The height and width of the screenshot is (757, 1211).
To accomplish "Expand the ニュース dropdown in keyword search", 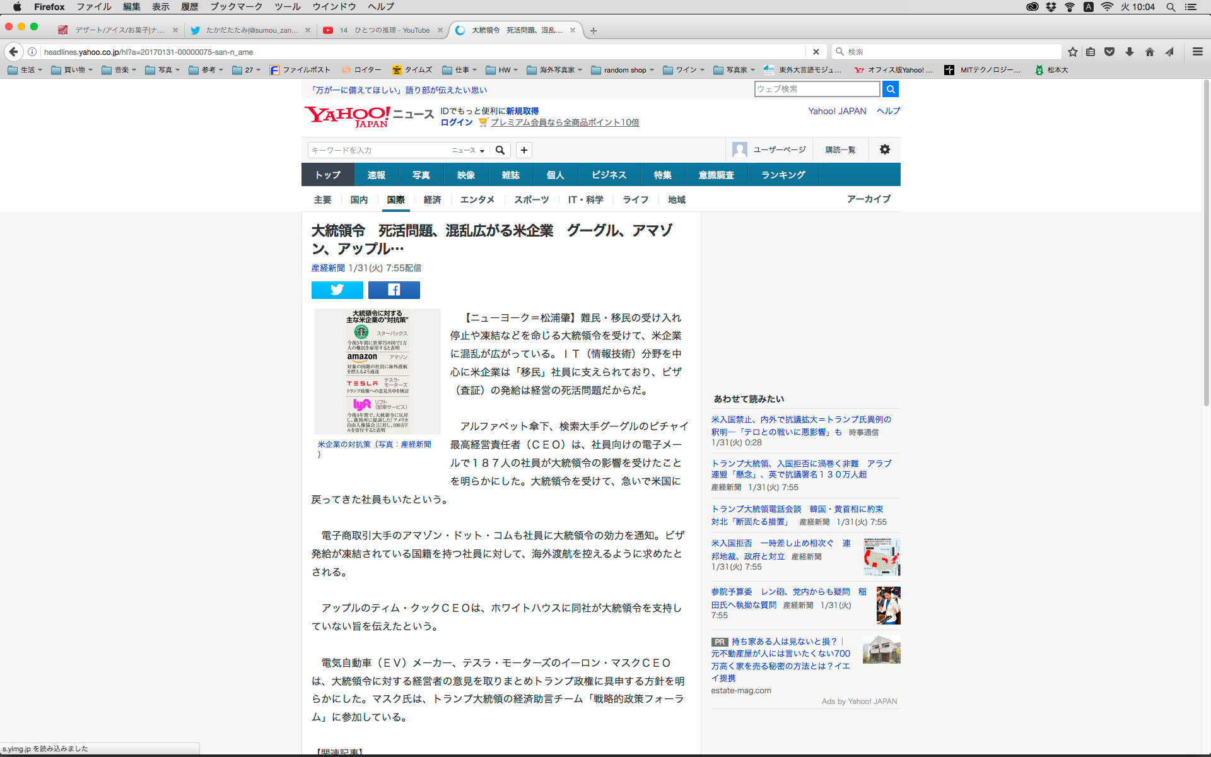I will point(468,150).
